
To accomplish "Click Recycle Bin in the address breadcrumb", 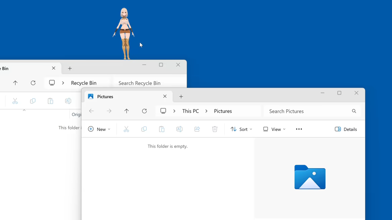I will coord(83,83).
